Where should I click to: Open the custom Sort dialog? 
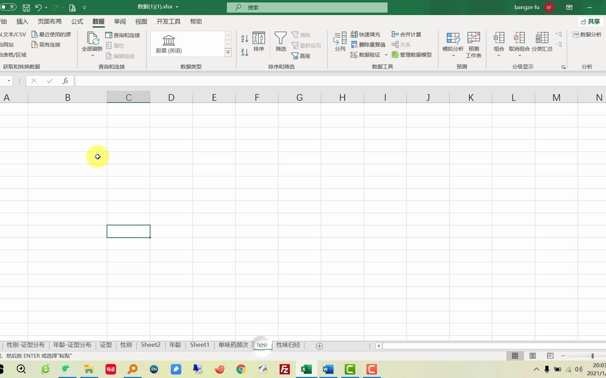[x=259, y=42]
